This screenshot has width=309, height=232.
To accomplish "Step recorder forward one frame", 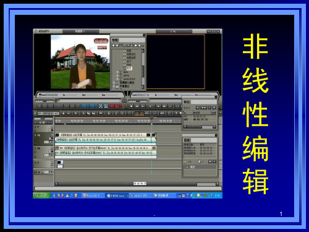I will tap(158, 106).
